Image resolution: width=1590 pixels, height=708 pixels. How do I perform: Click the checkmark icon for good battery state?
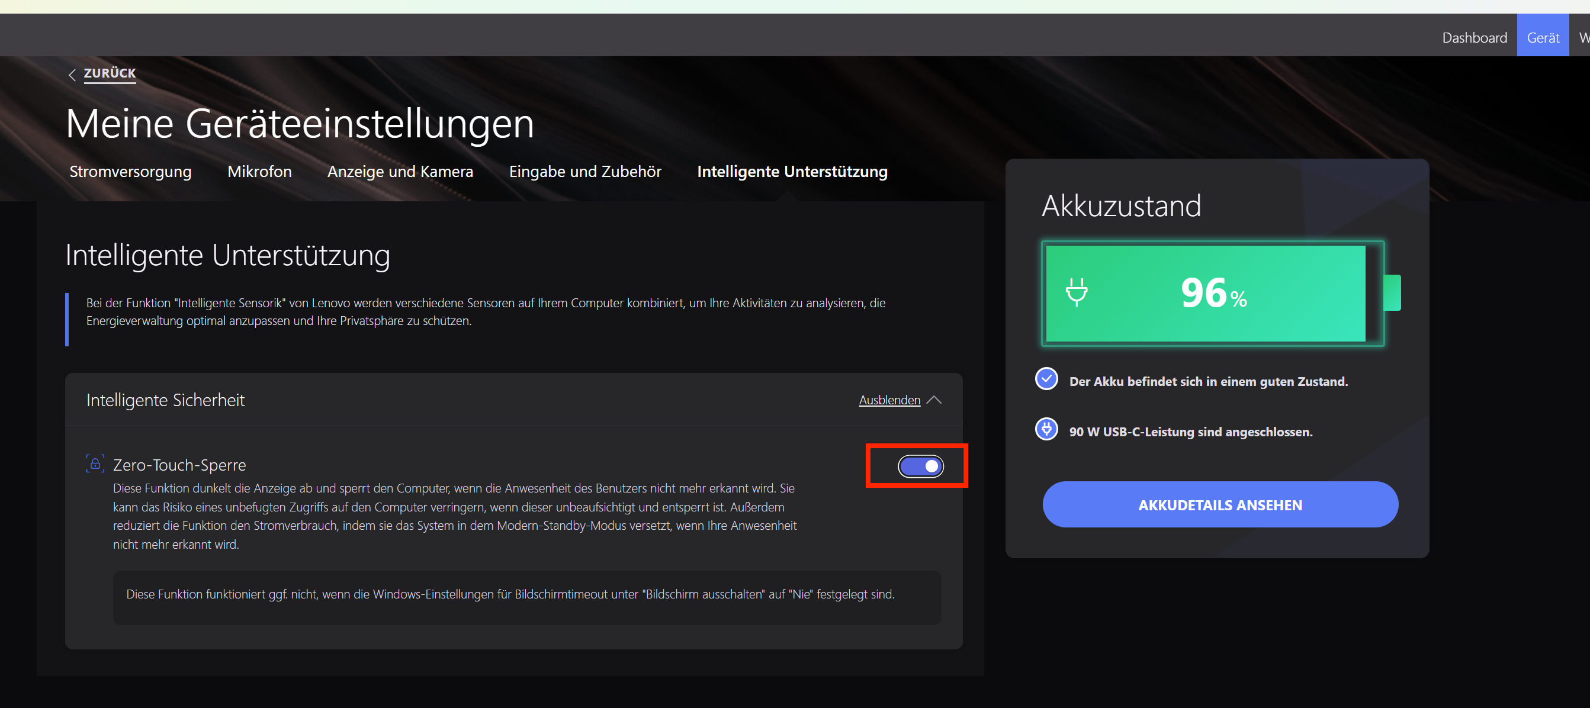pyautogui.click(x=1046, y=379)
